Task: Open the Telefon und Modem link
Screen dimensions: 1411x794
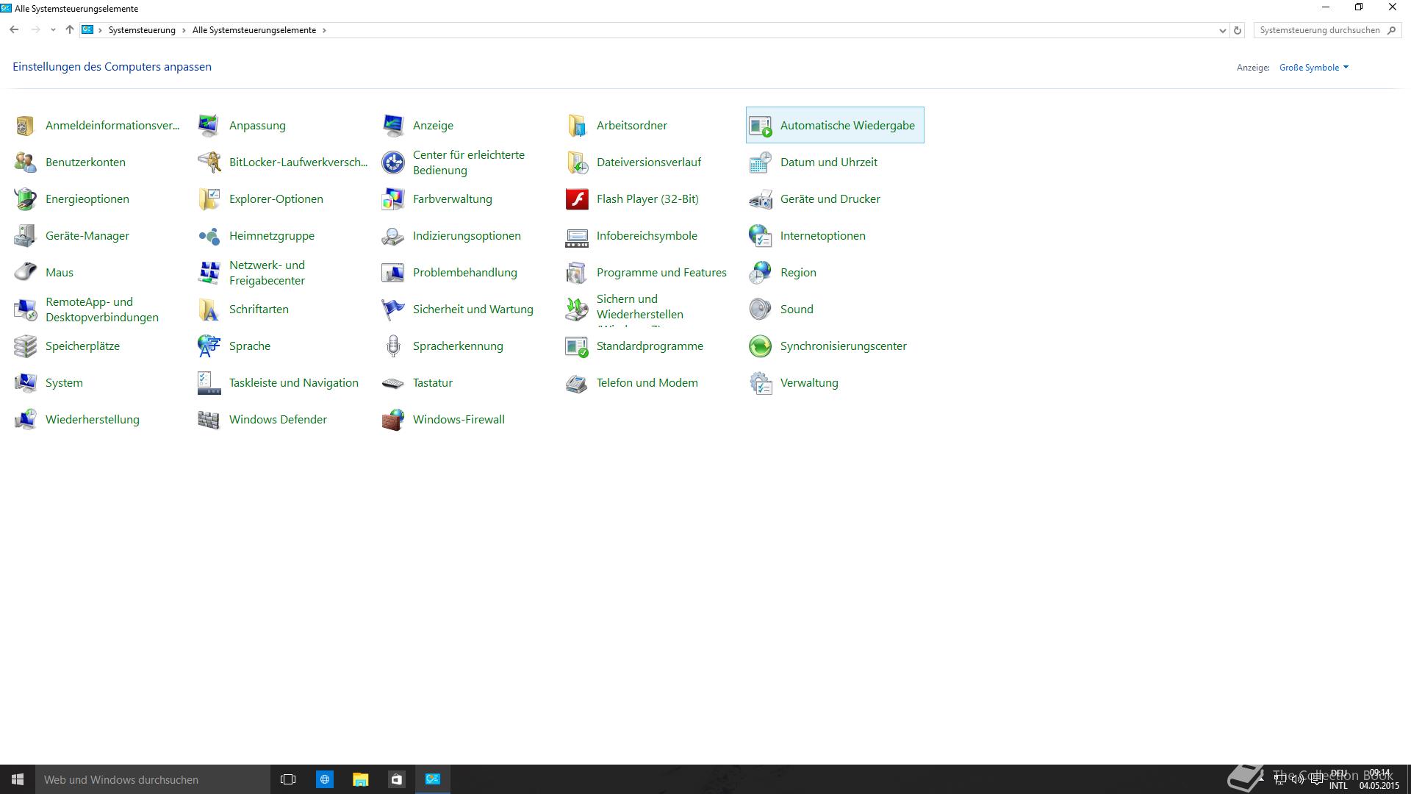Action: pyautogui.click(x=647, y=383)
